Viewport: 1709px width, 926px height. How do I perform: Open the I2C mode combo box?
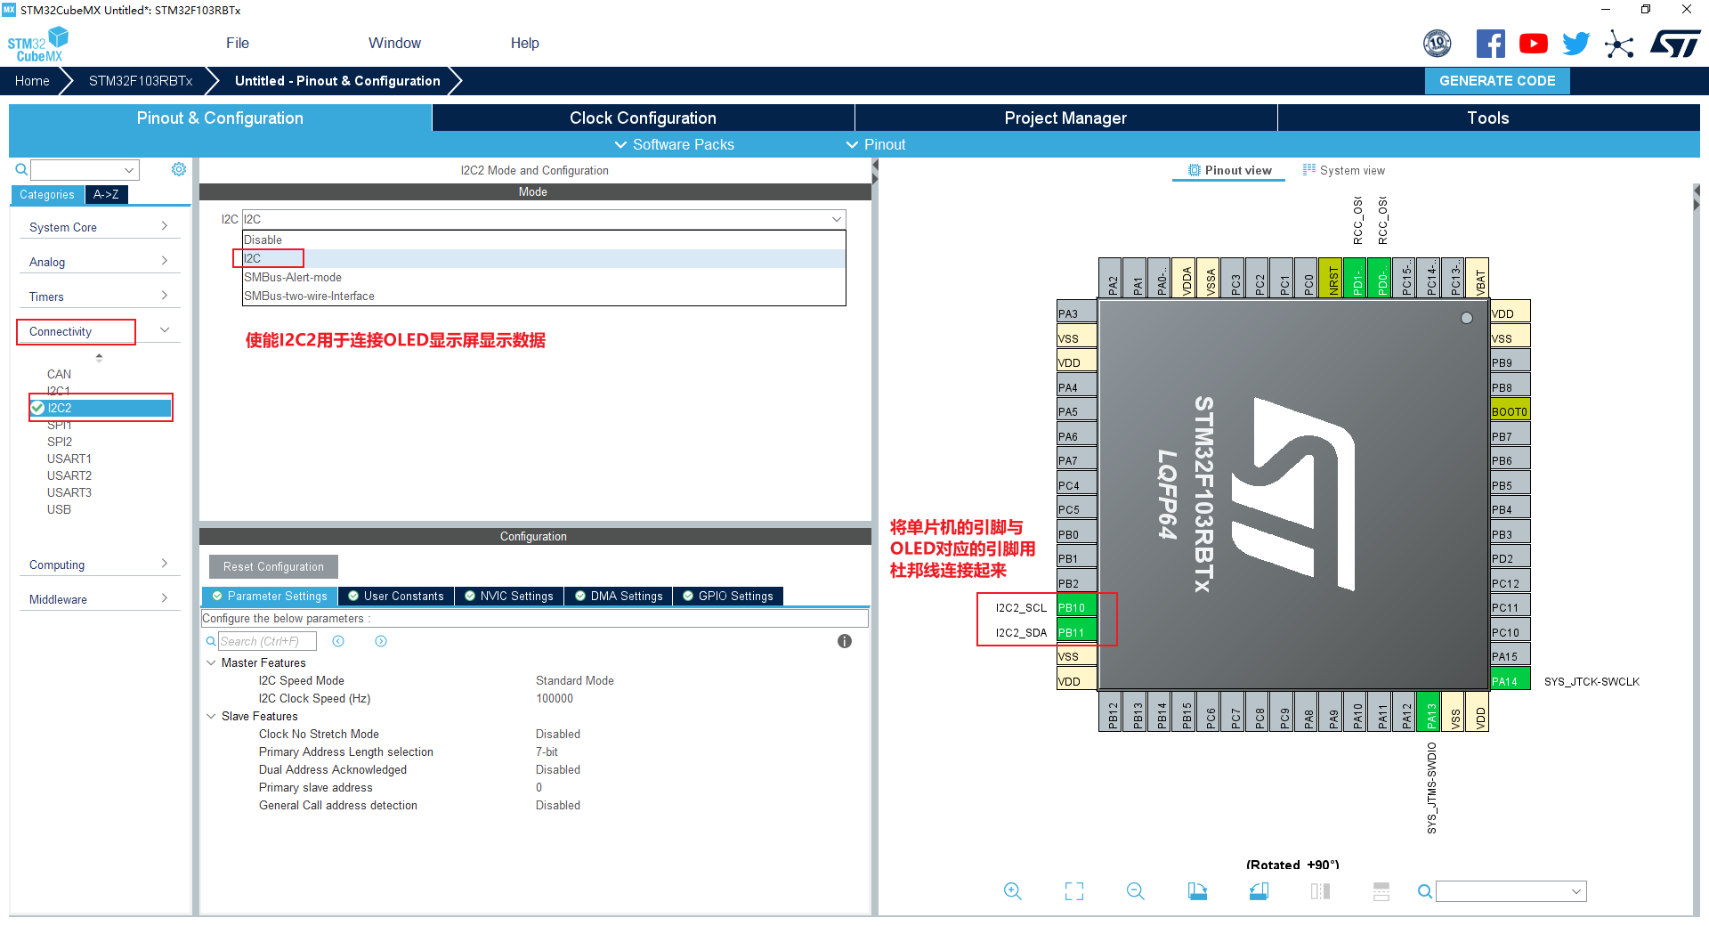point(544,219)
